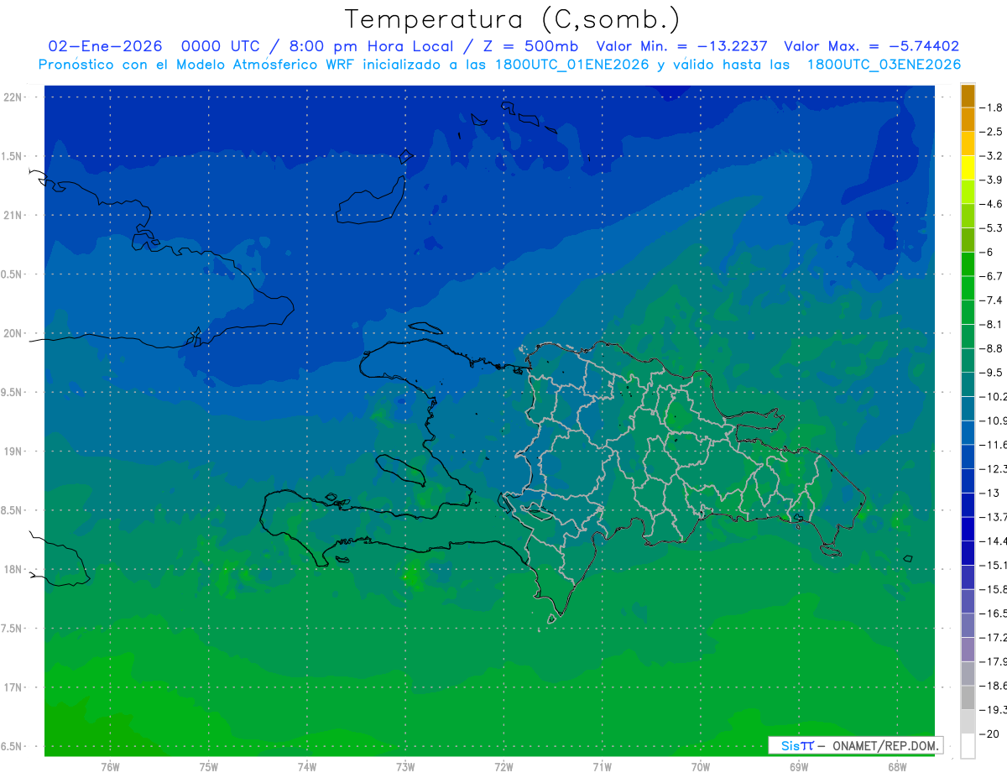Click the '21N' latitude axis label

coord(12,215)
